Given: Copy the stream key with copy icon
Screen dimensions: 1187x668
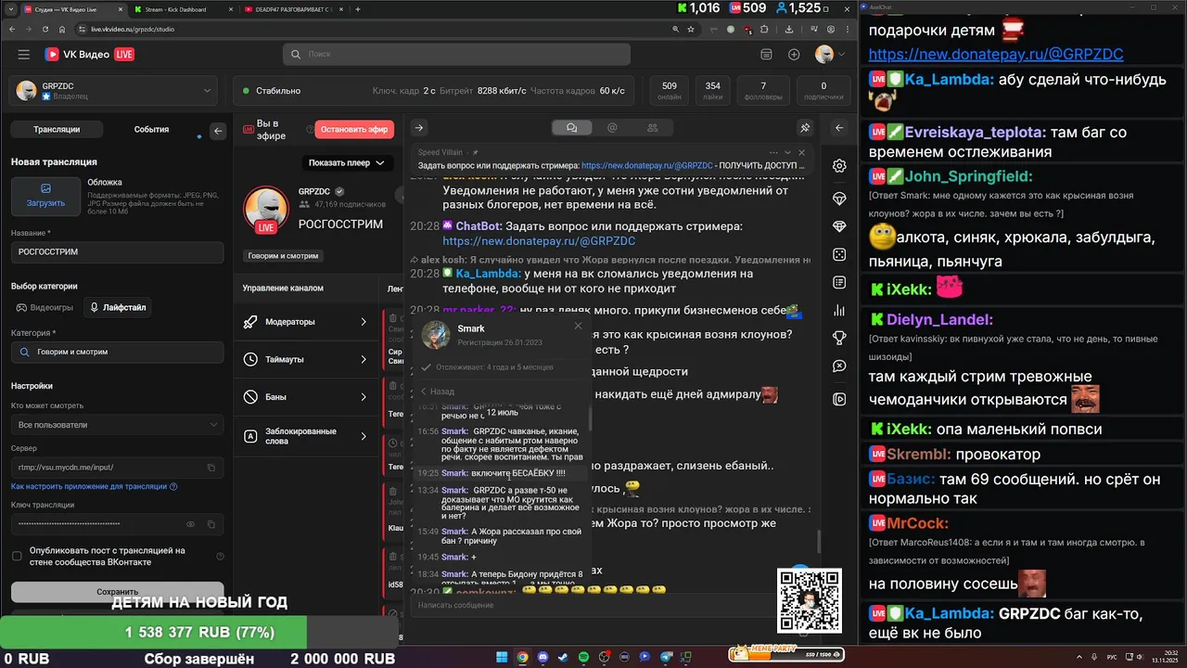Looking at the screenshot, I should point(211,524).
